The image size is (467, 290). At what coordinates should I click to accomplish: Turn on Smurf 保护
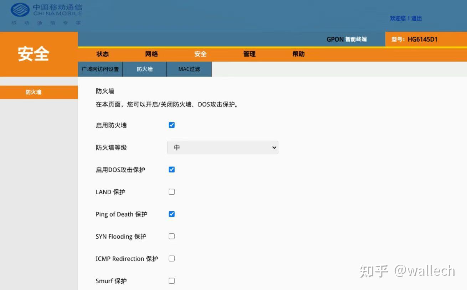click(171, 280)
